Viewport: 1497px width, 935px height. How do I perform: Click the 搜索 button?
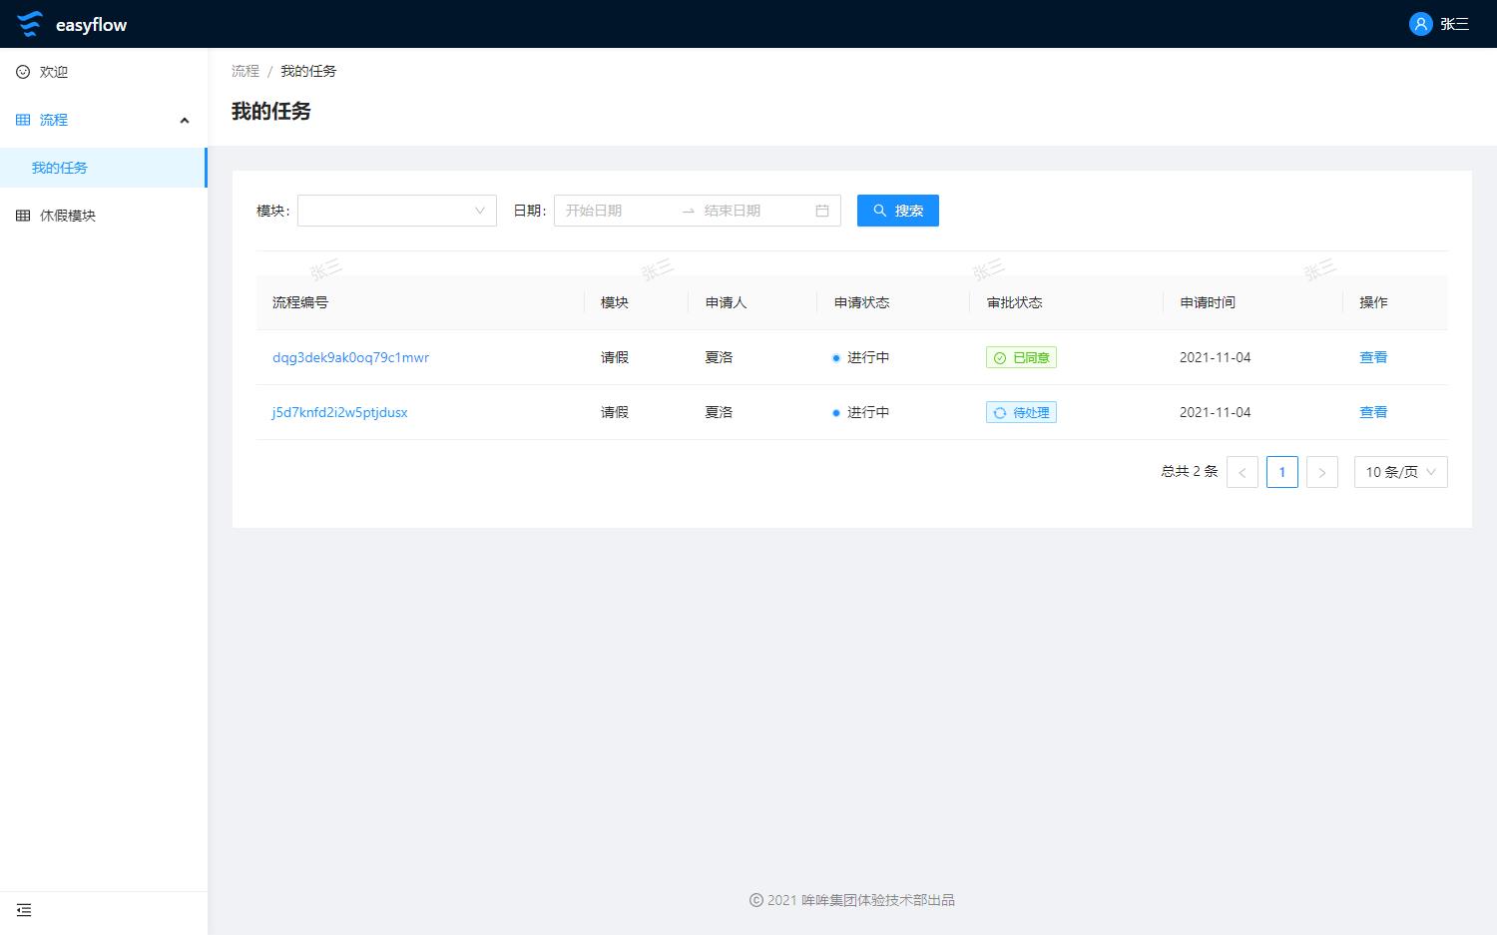[x=897, y=211]
